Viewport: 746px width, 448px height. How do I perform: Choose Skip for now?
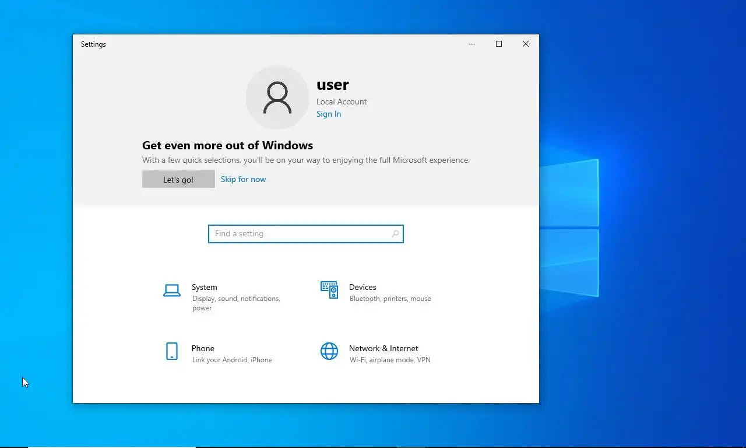(x=243, y=179)
